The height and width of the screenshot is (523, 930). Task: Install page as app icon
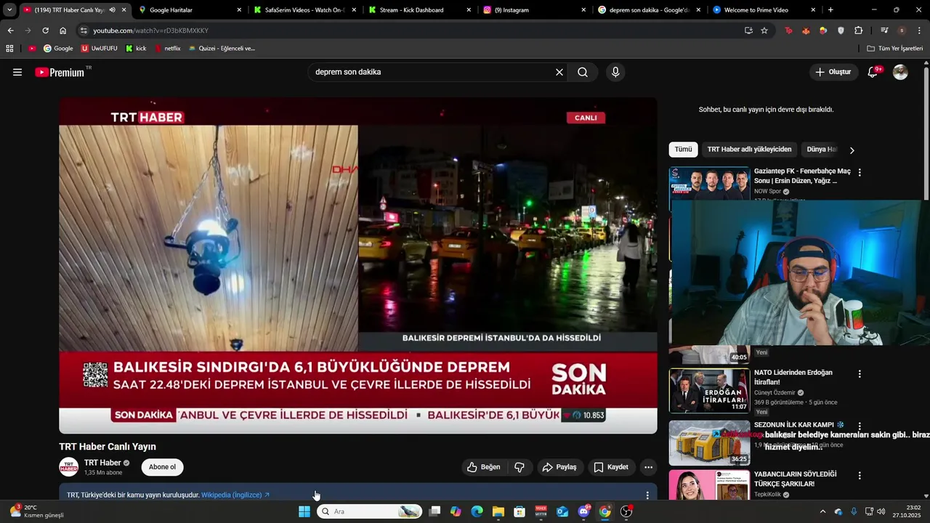(x=748, y=31)
